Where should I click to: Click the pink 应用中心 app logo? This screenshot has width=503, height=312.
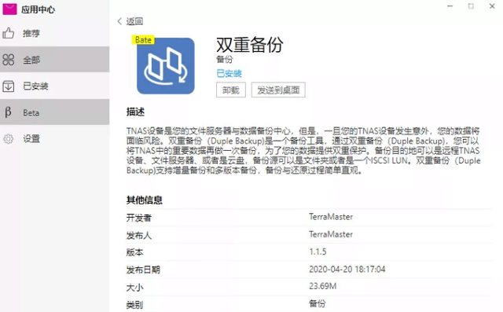9,9
